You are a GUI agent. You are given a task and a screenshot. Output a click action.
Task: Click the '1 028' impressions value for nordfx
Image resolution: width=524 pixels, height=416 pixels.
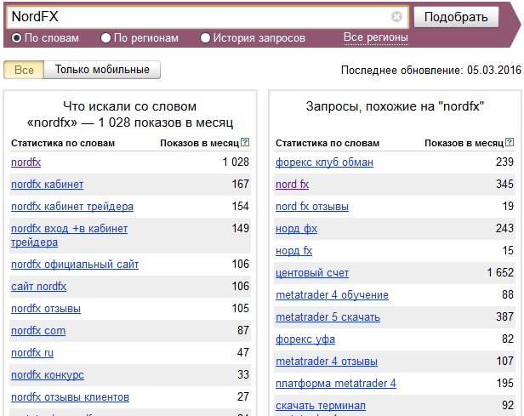(x=236, y=162)
